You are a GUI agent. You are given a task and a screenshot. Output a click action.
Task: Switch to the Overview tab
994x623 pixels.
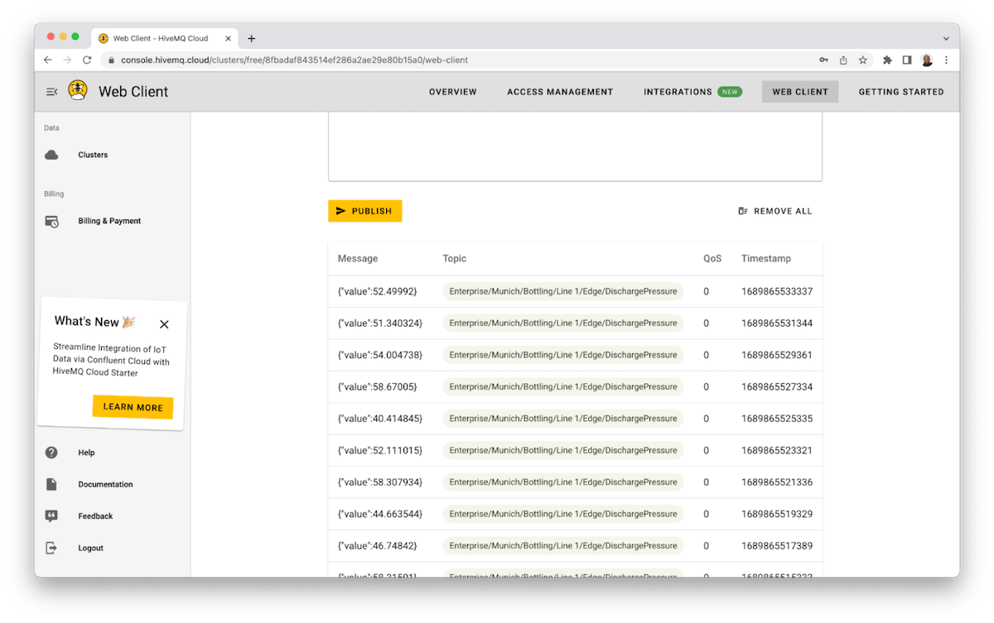tap(453, 92)
